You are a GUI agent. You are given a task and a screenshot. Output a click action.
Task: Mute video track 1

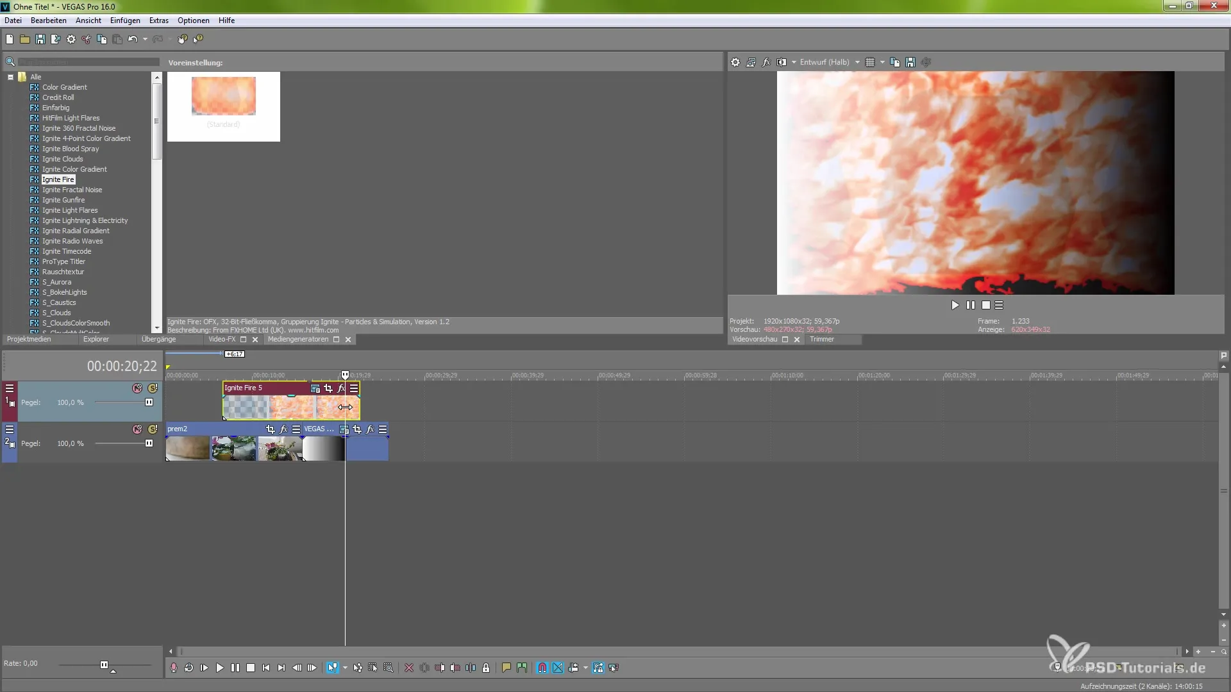click(x=137, y=388)
